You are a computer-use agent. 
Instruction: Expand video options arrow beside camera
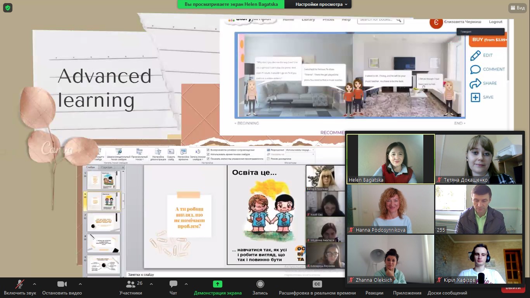pos(80,284)
